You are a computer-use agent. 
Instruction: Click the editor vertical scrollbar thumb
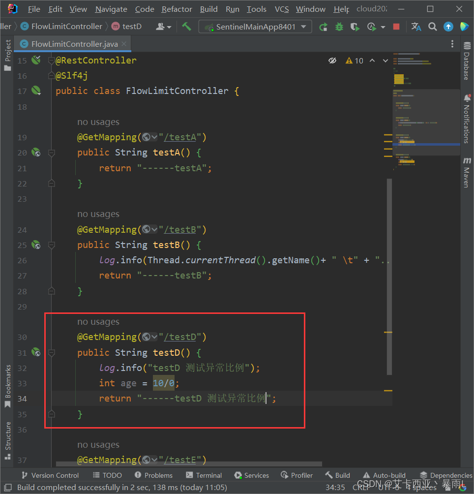pos(389,277)
